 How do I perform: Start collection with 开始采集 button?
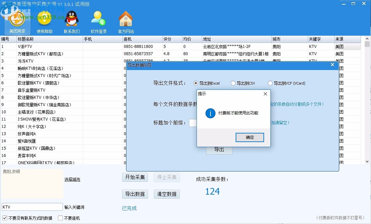point(135,177)
